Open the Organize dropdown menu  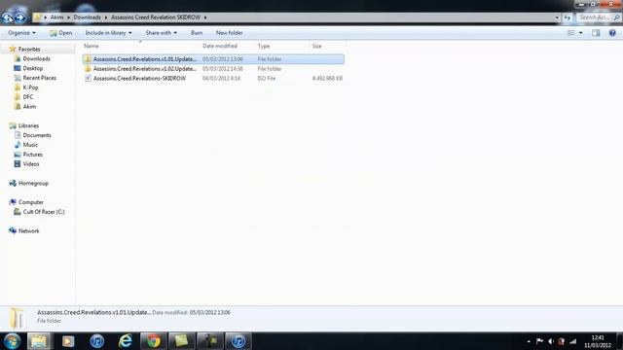21,33
